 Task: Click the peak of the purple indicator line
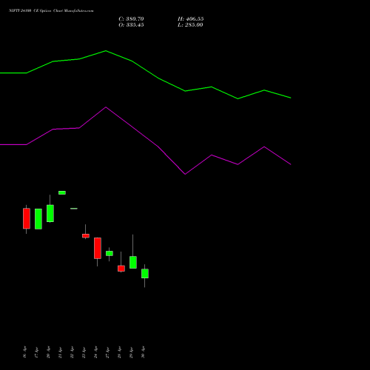(106, 107)
